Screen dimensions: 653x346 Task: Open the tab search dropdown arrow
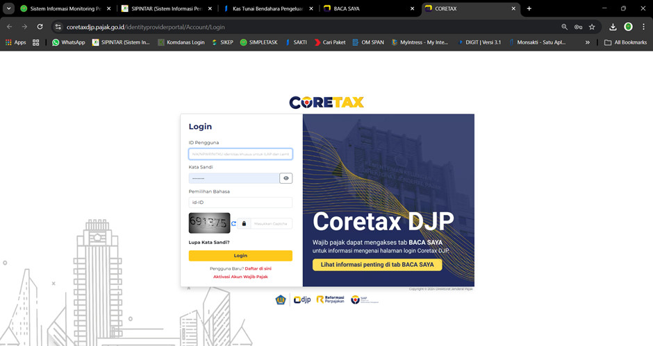[x=9, y=9]
